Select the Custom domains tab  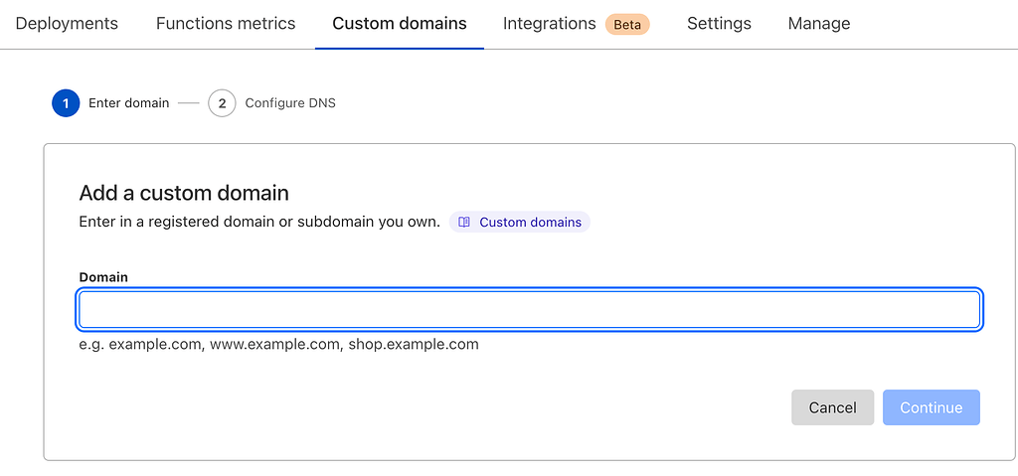coord(400,24)
